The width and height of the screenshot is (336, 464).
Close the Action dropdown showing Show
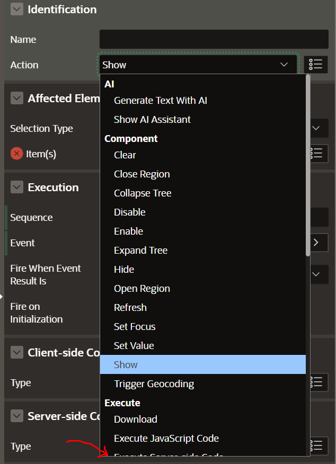198,65
